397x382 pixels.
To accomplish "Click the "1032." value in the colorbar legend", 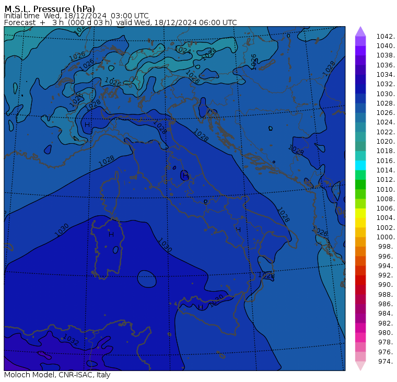I will 386,84.
